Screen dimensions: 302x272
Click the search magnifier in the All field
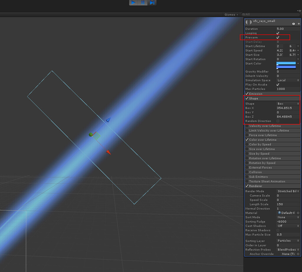click(244, 14)
